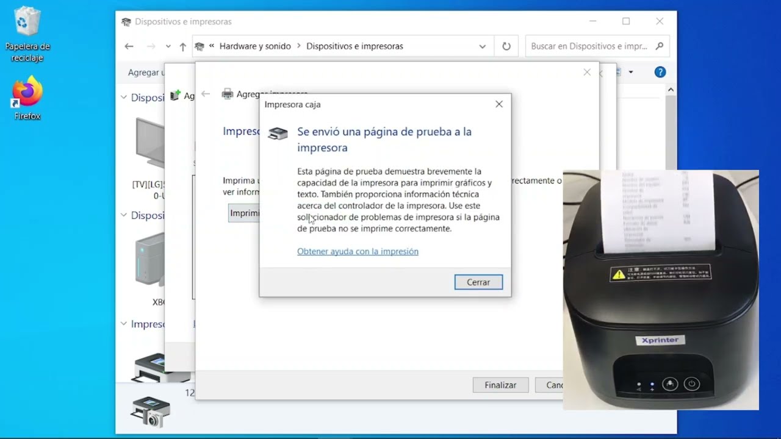Open the view options dropdown arrow

pyautogui.click(x=631, y=72)
